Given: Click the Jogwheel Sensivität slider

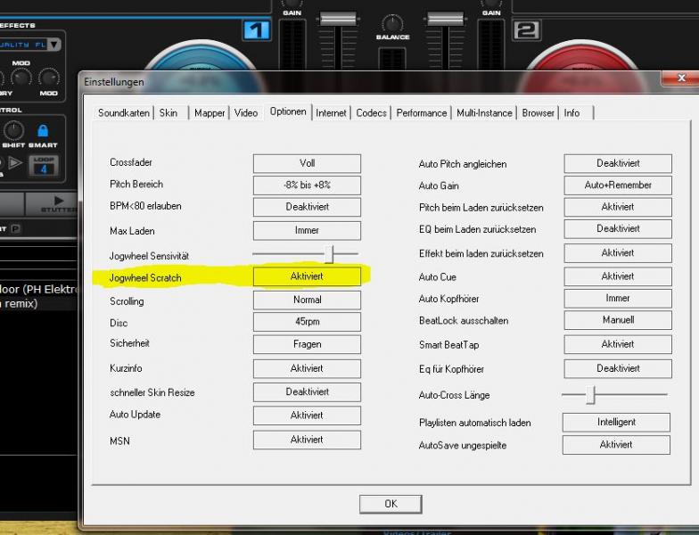Looking at the screenshot, I should click(329, 255).
